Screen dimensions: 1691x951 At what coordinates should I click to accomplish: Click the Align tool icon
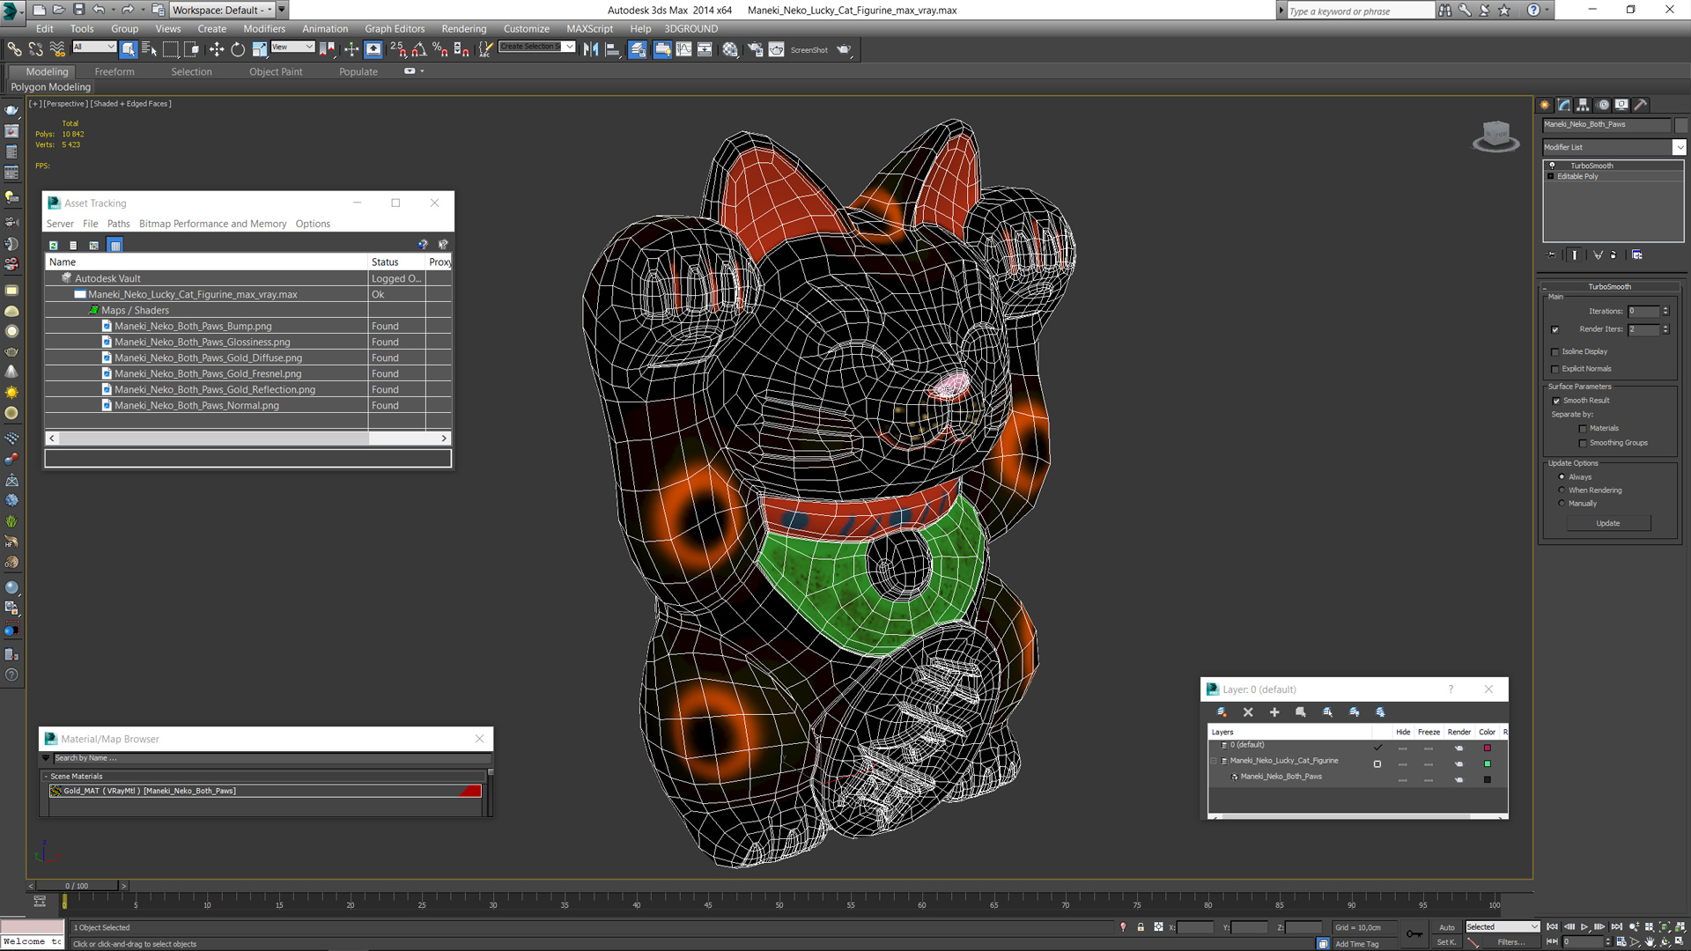point(612,49)
